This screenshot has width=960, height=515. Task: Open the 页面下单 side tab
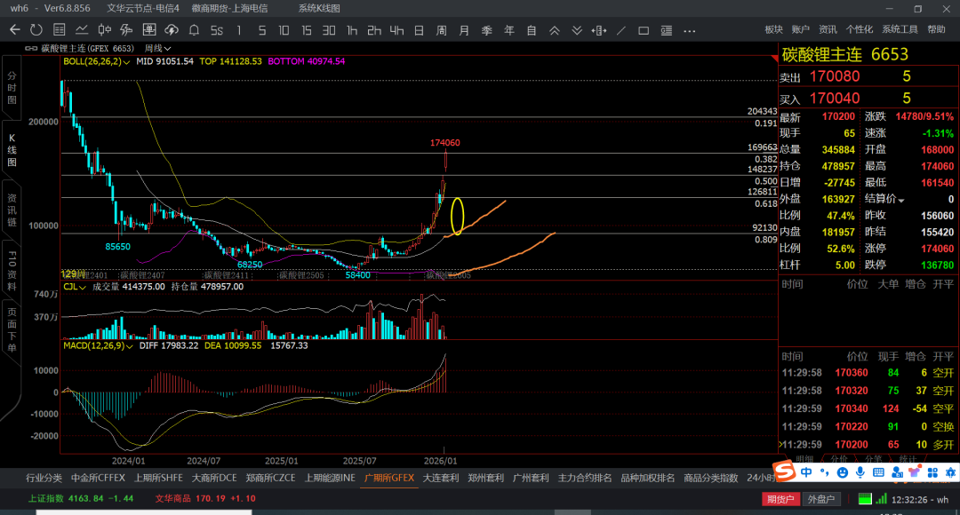point(12,329)
